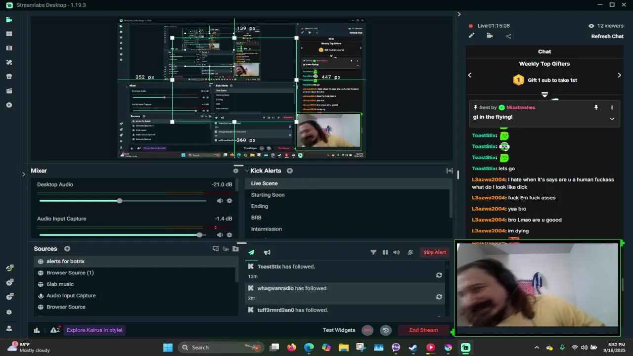Open the megaphone icon in alerts feed
This screenshot has height=356, width=633.
tap(267, 252)
